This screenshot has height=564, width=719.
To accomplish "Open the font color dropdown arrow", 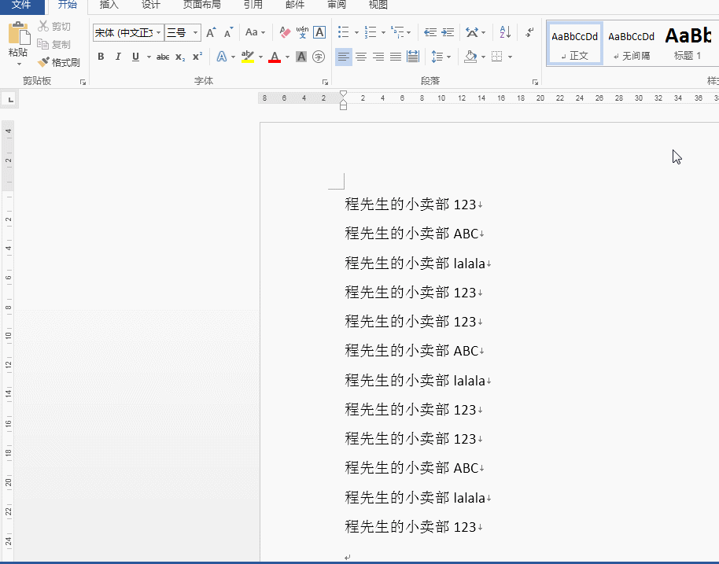I will 286,56.
